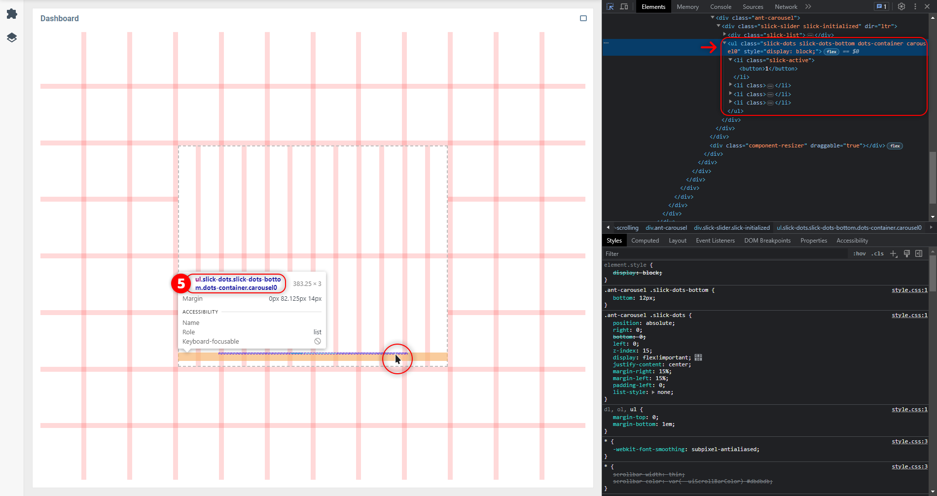Collapse the li slick-active node

(x=730, y=60)
